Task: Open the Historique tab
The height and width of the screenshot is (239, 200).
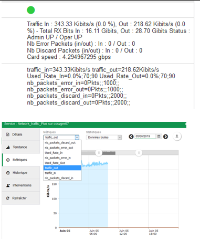Action: pos(21,173)
